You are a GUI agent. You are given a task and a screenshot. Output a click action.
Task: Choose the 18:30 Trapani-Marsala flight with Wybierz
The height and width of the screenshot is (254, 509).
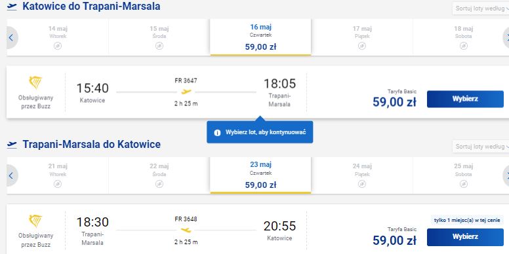tap(465, 237)
